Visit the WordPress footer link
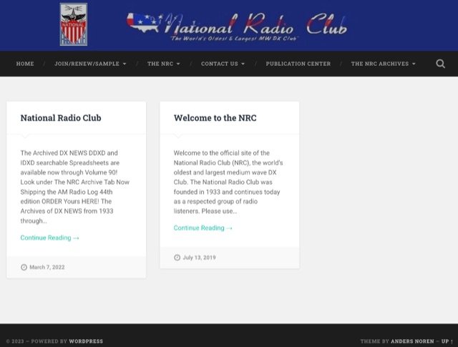This screenshot has height=347, width=458. tap(86, 341)
